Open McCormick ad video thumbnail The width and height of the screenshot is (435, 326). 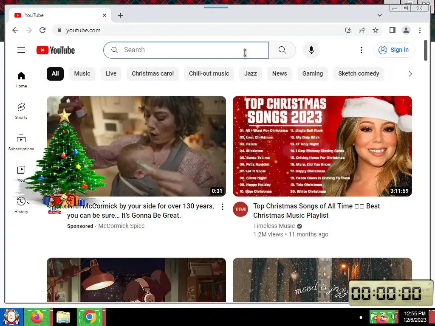click(x=136, y=146)
